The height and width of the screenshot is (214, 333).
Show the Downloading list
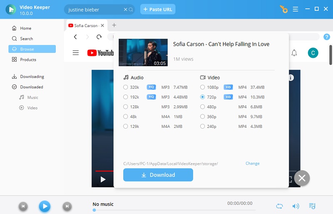pos(32,77)
